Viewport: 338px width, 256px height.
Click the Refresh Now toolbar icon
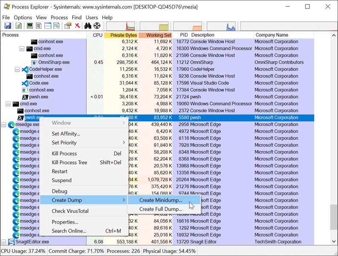19,26
